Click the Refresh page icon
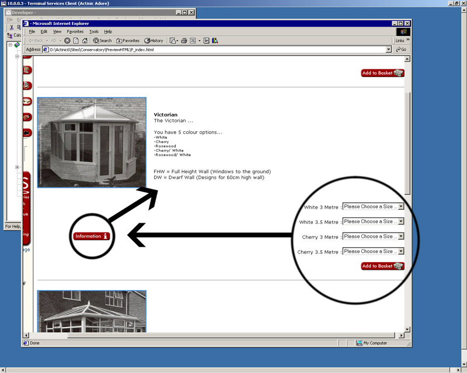 click(x=76, y=41)
